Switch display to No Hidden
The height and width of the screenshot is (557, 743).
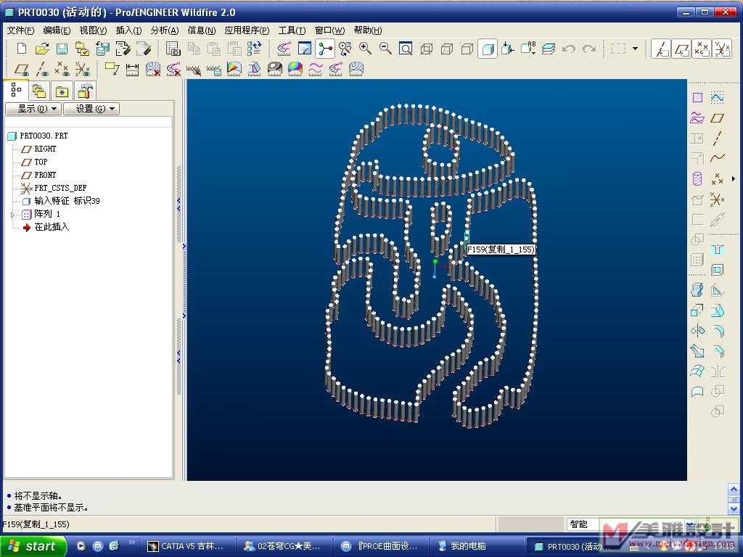[x=467, y=49]
